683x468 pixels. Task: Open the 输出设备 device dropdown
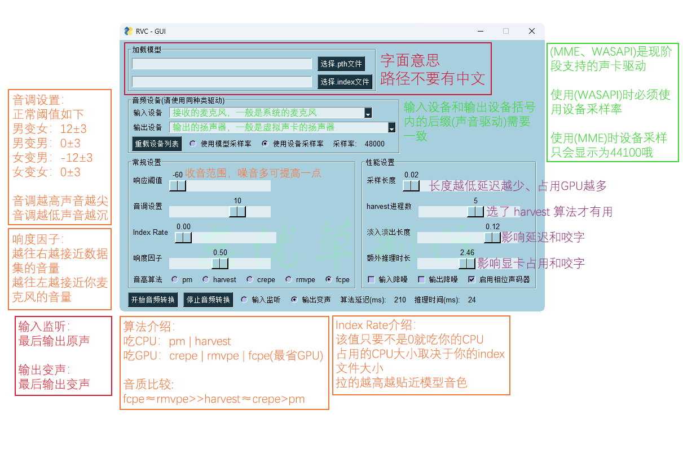(x=391, y=127)
